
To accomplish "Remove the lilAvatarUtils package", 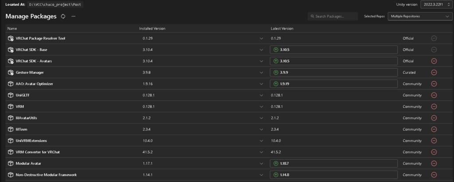I will [x=434, y=118].
